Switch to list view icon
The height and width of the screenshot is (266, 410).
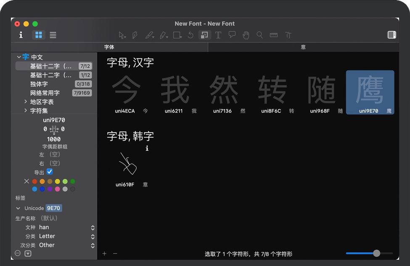pos(53,35)
